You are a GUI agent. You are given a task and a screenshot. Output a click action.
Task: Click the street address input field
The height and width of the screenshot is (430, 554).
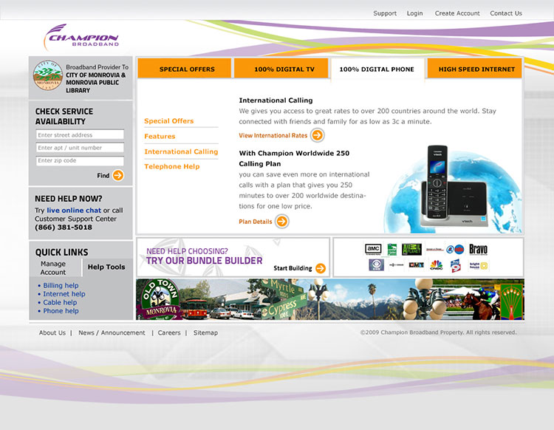(x=80, y=135)
